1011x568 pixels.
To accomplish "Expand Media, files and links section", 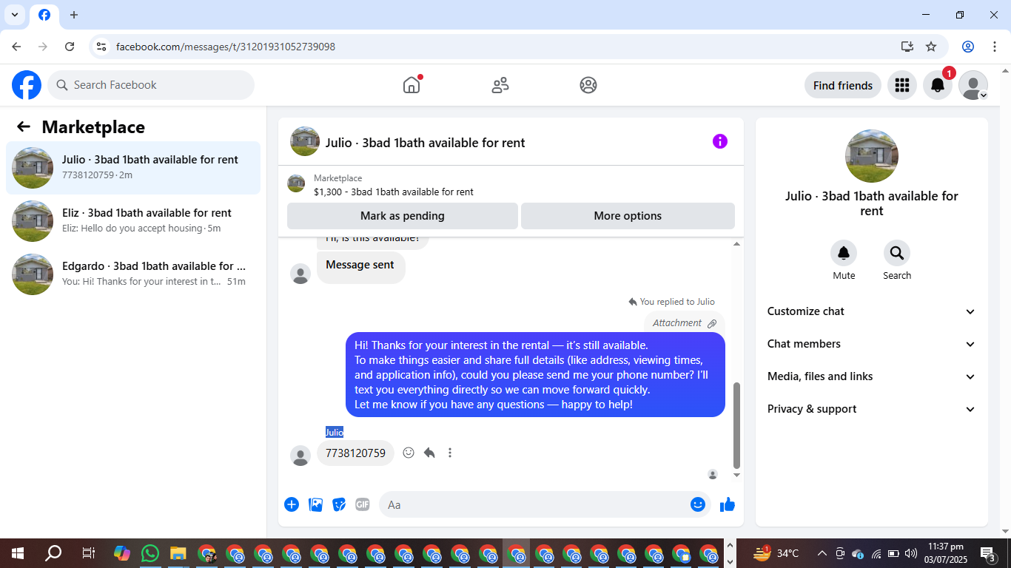I will pyautogui.click(x=872, y=376).
